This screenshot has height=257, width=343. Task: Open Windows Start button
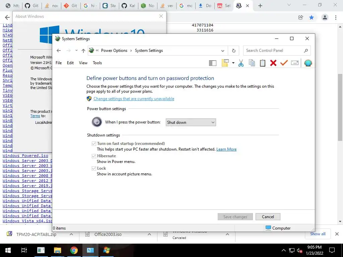pos(8,250)
